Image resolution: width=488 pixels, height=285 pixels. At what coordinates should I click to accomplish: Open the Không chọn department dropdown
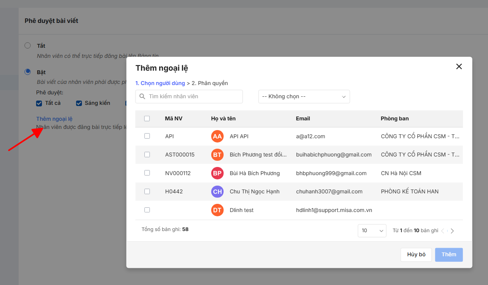(x=304, y=97)
